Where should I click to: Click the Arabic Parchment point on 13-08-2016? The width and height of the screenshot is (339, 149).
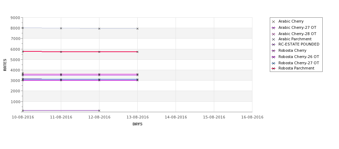(137, 28)
